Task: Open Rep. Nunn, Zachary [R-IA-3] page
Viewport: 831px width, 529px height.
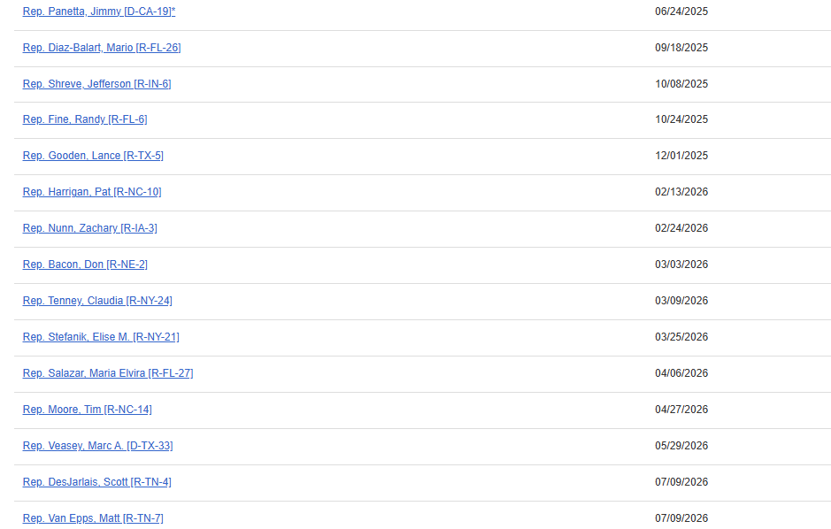Action: coord(90,228)
